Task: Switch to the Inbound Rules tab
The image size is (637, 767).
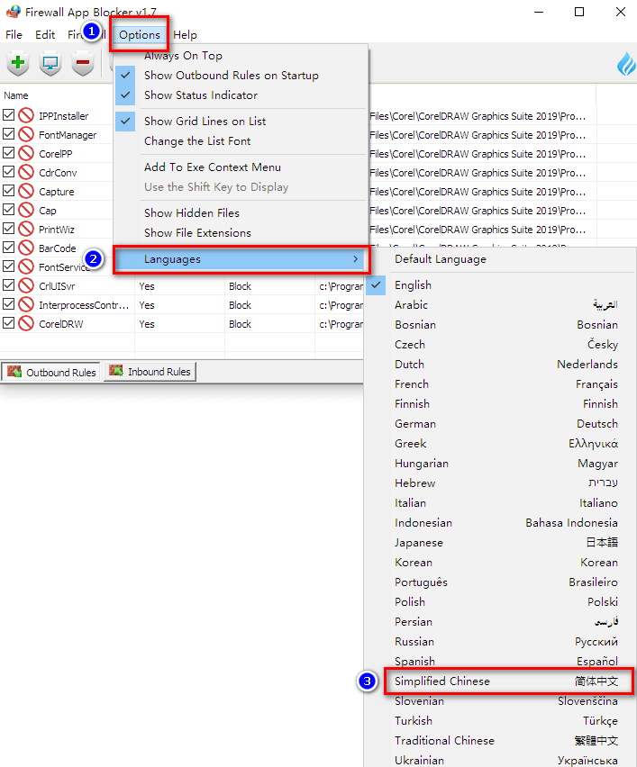Action: (150, 372)
